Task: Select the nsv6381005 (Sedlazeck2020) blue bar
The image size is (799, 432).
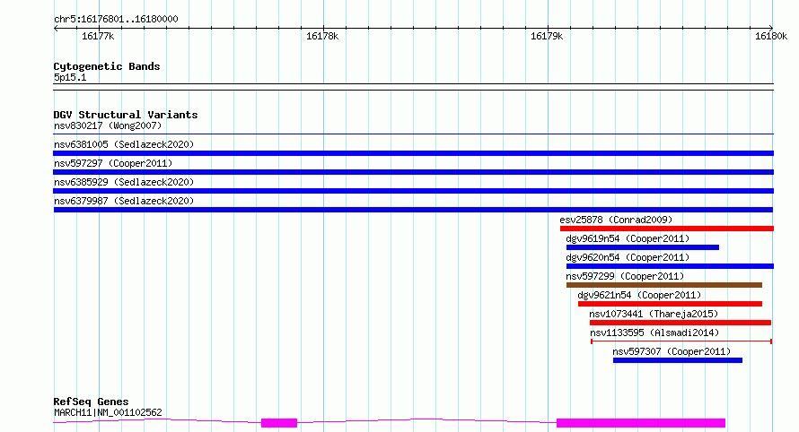Action: tap(413, 153)
